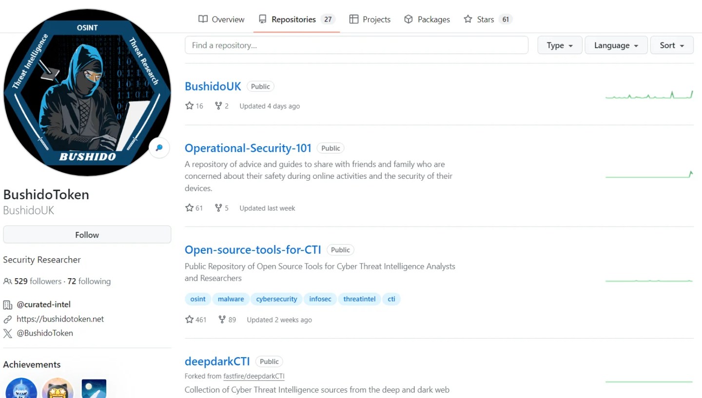
Task: Open the @curated-intel organization link
Action: click(x=44, y=304)
